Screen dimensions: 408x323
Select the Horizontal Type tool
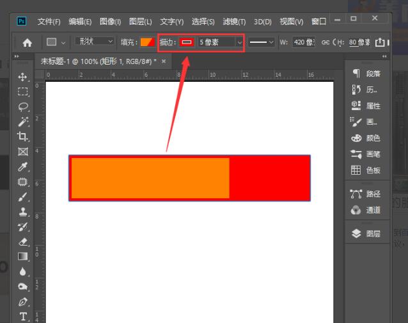(23, 317)
